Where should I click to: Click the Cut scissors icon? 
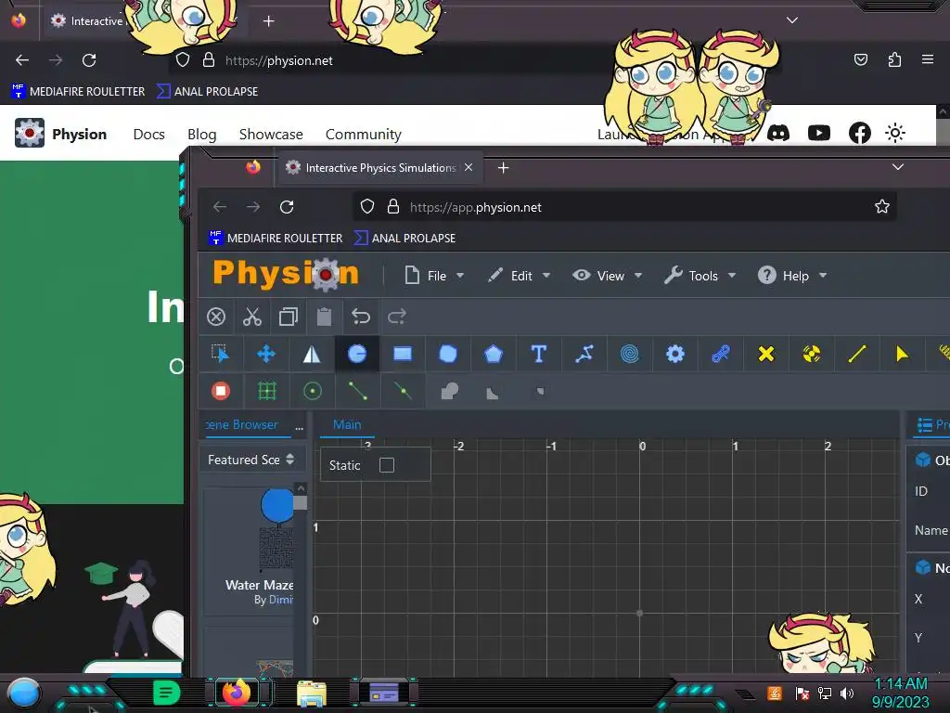click(252, 317)
